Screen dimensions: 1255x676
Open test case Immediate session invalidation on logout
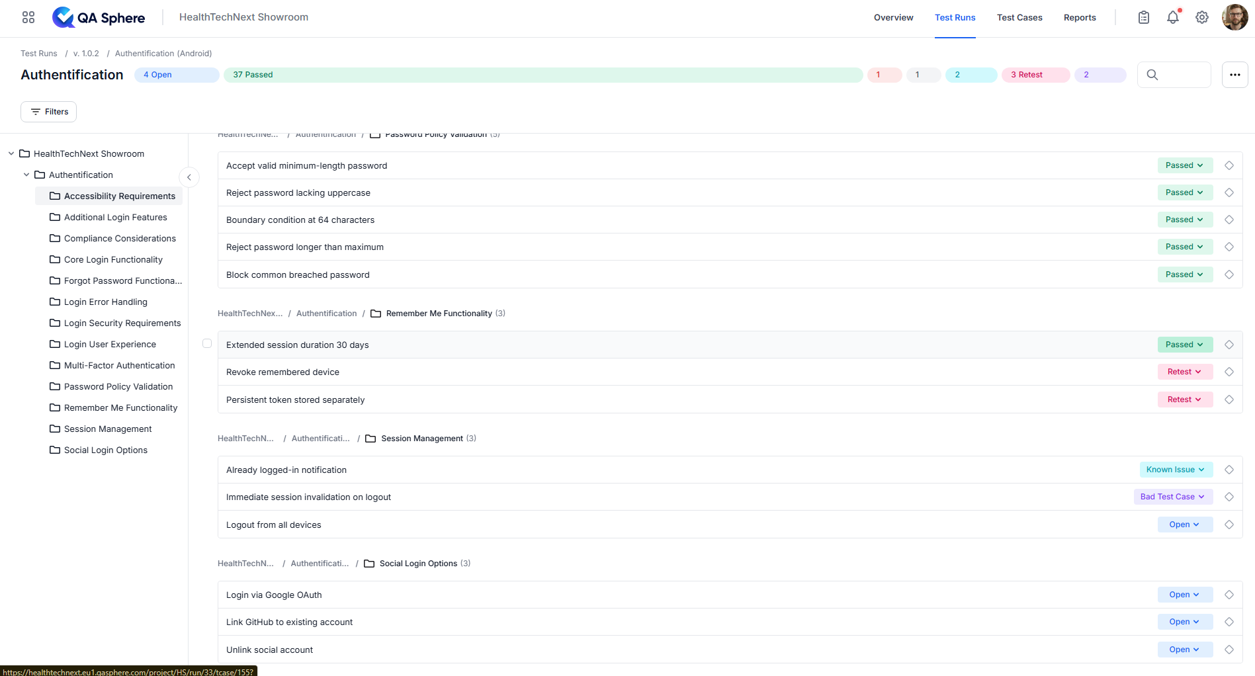pos(308,497)
